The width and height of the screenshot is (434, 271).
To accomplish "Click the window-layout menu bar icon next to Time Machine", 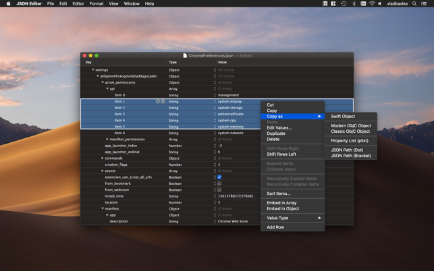I will [x=333, y=3].
